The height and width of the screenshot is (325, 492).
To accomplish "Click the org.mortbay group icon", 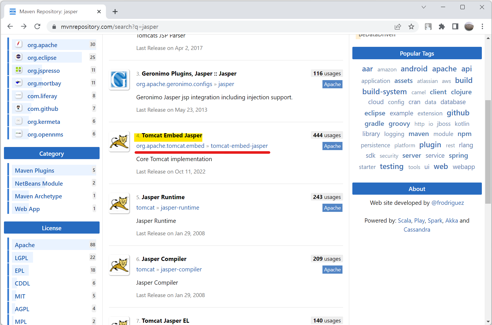I will coord(18,82).
